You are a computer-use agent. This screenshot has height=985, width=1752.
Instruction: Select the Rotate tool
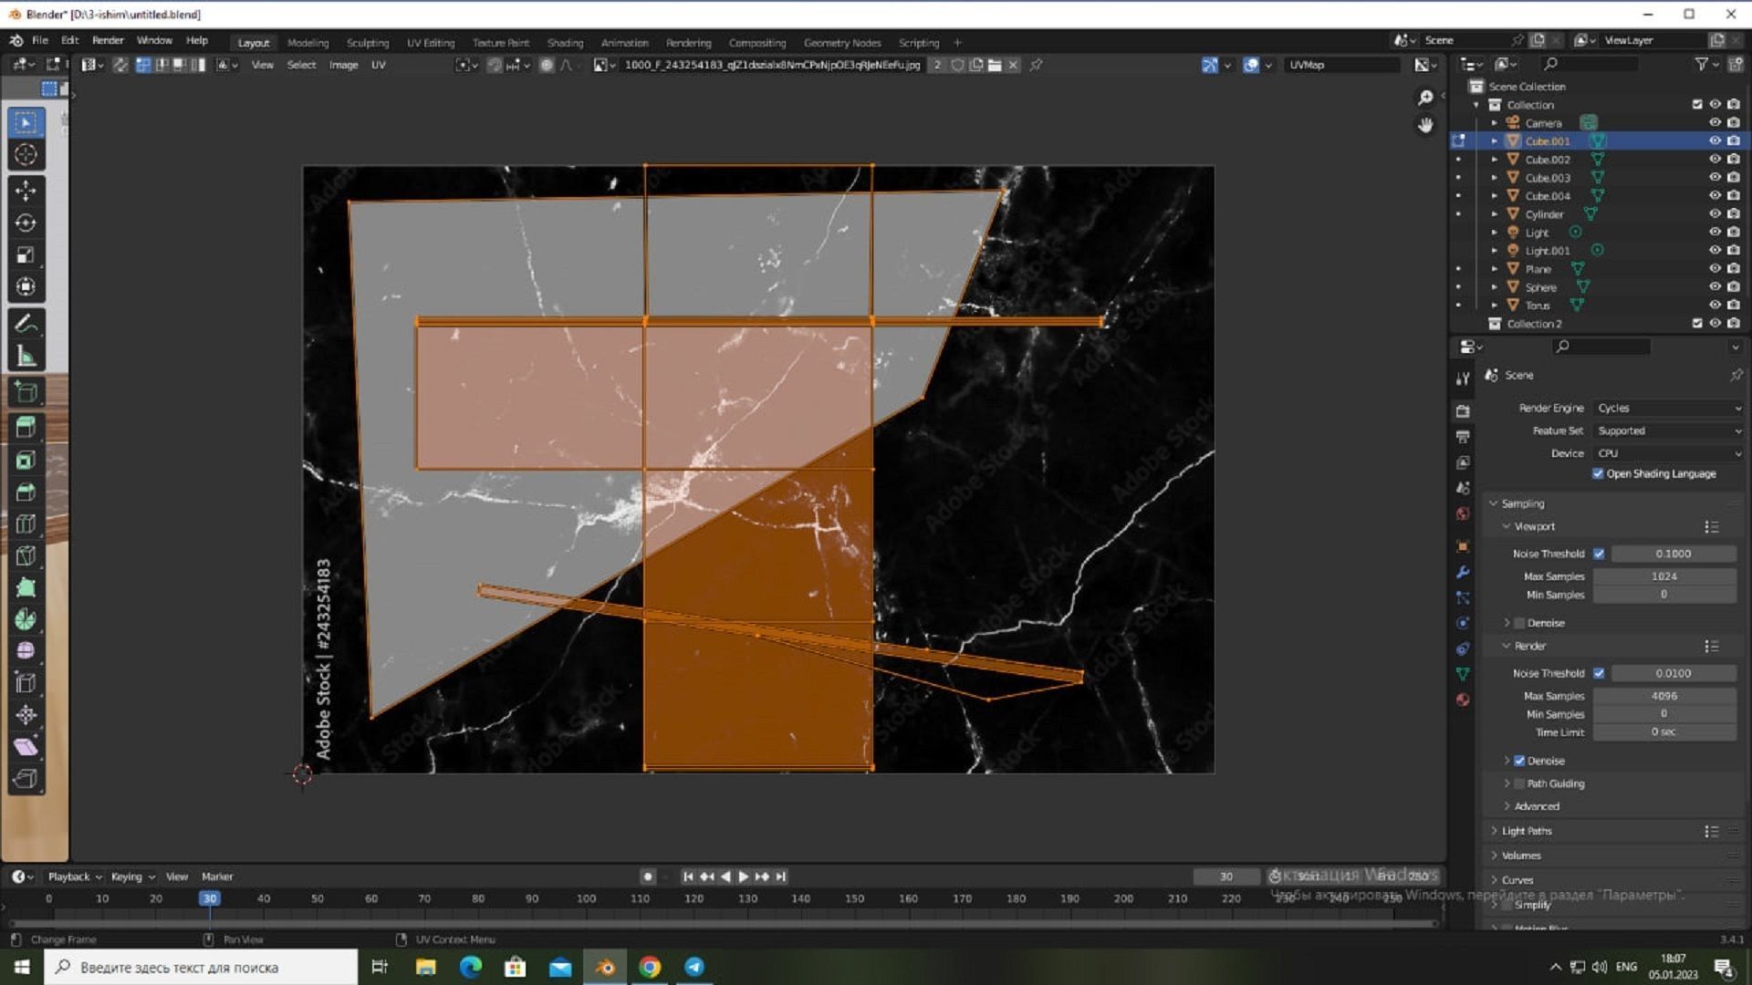(x=26, y=223)
